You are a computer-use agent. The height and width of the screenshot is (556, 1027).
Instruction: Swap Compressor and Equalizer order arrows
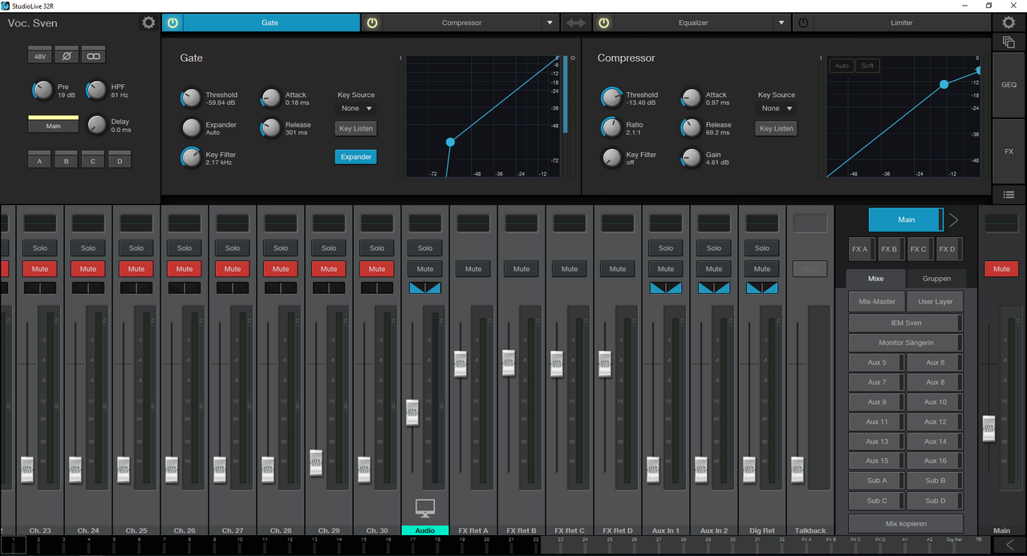click(576, 23)
